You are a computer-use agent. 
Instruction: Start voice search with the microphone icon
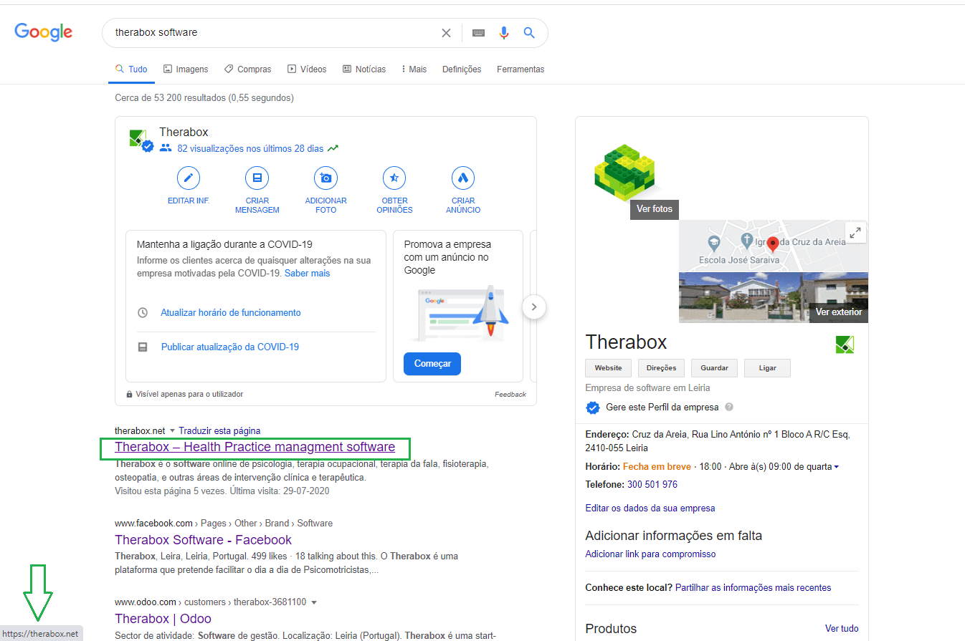[504, 33]
